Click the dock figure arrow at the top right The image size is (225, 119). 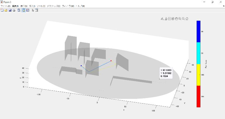coord(224,6)
